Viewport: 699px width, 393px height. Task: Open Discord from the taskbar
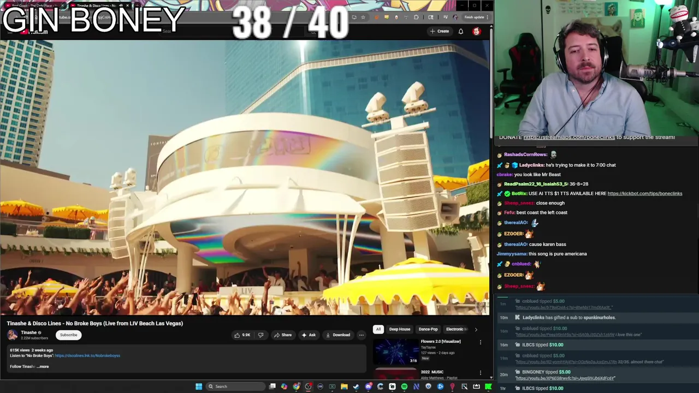[368, 386]
